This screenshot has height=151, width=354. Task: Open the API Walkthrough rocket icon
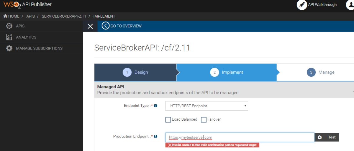[302, 5]
